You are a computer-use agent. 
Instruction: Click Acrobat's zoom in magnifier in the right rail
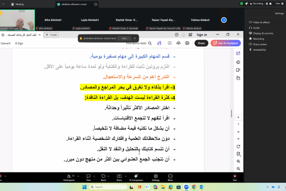point(238,161)
